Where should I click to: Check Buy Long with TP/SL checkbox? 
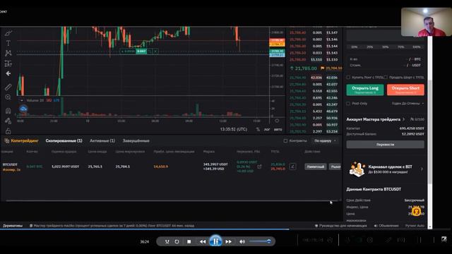point(348,78)
